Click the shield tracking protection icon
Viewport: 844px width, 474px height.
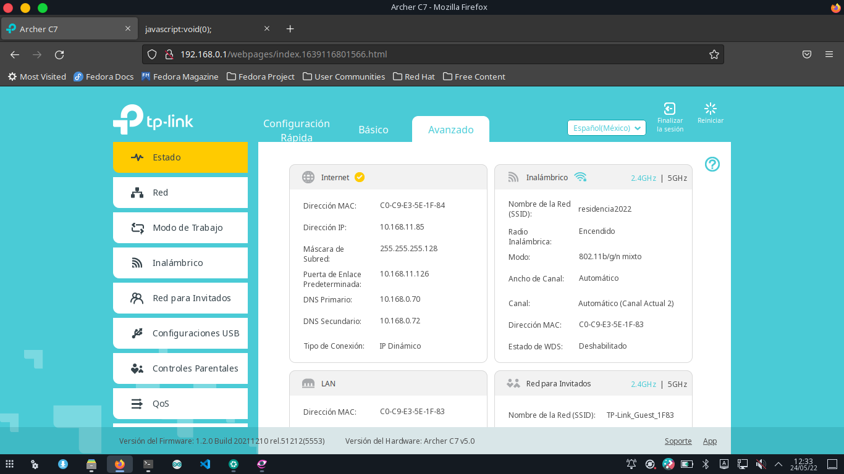click(x=152, y=54)
